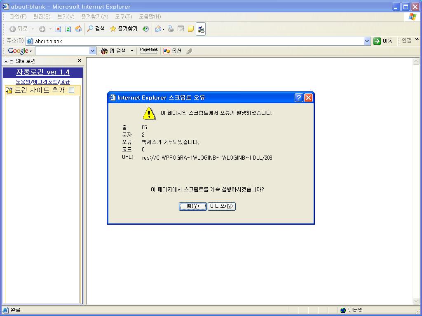This screenshot has width=422, height=316.
Task: Click the 자동로긴 ver 1.4 link
Action: pyautogui.click(x=43, y=72)
